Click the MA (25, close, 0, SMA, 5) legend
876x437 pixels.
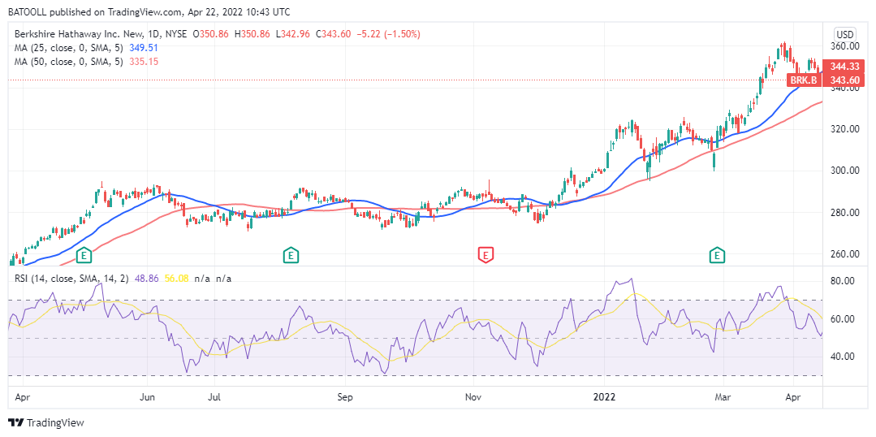tap(69, 48)
